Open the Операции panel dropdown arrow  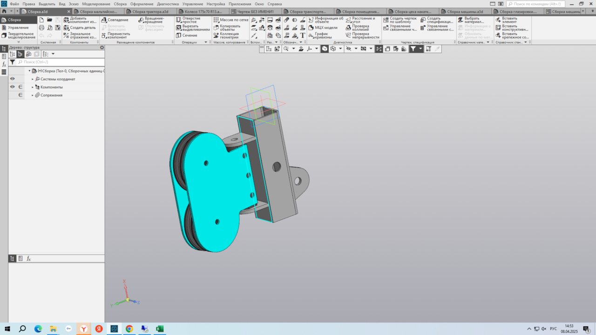point(205,42)
